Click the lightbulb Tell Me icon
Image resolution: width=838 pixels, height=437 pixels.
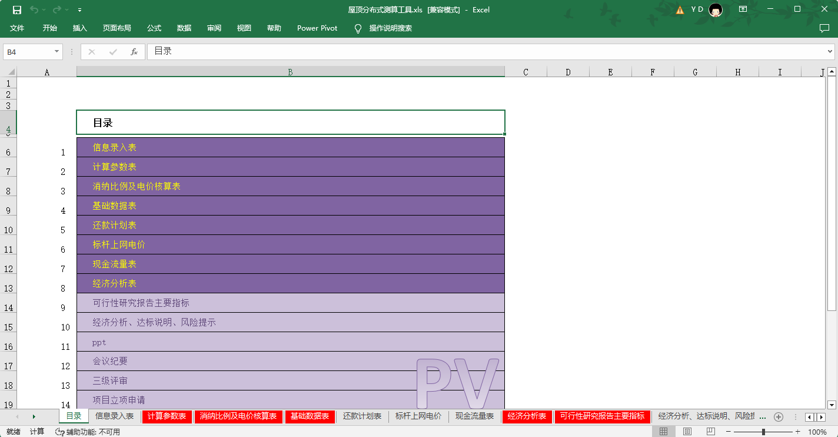[358, 28]
